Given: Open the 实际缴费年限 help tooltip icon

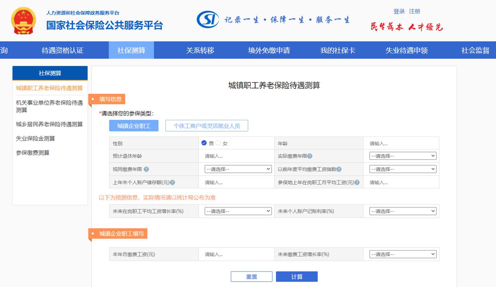Looking at the screenshot, I should click(x=310, y=156).
